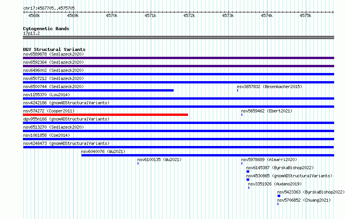Click the 4571k ruler position
345x219 pixels.
click(x=150, y=15)
